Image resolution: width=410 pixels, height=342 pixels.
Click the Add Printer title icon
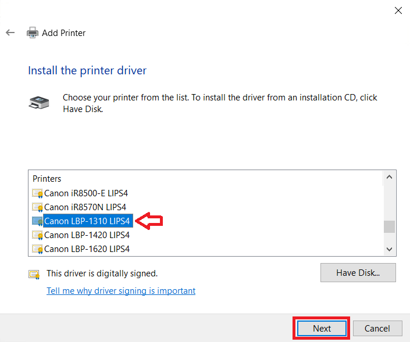point(33,33)
